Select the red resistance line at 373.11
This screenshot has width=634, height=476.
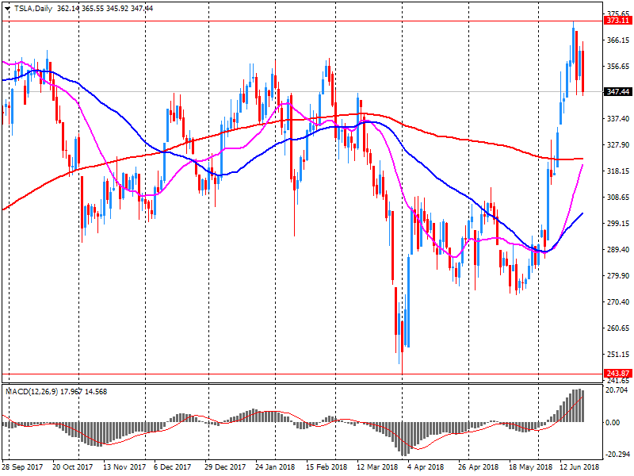pos(317,21)
